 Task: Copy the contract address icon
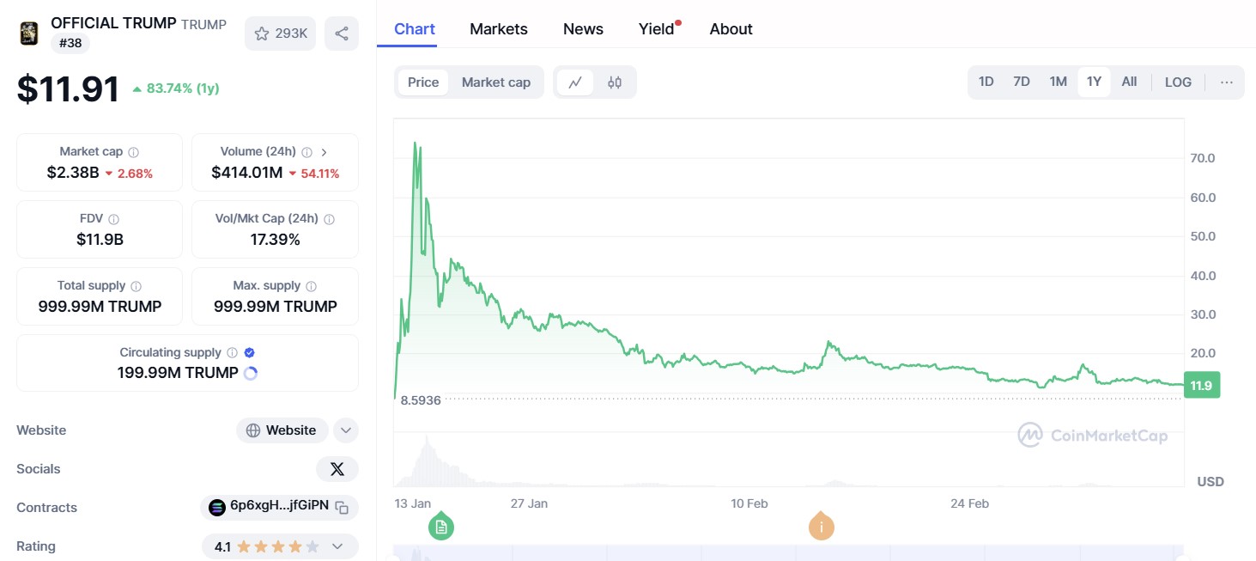coord(342,507)
